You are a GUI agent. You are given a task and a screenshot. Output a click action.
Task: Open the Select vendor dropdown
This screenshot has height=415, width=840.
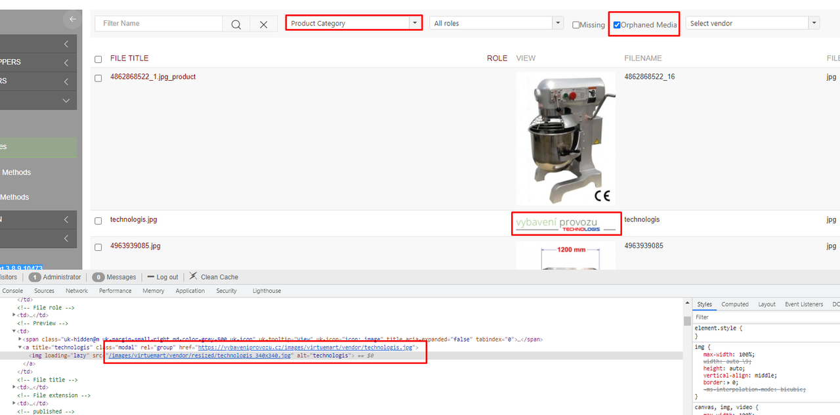coord(753,23)
